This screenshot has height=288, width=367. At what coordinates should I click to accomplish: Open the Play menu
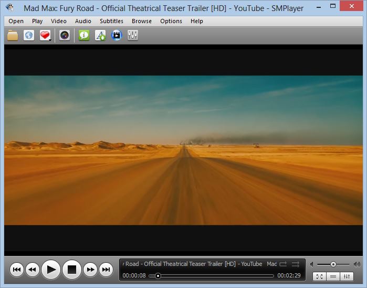37,21
